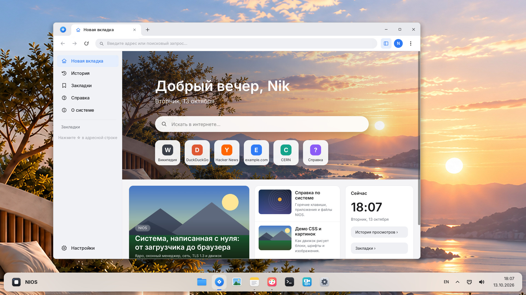The height and width of the screenshot is (295, 526).
Task: Click the browser logo icon left of the tab
Action: pos(63,29)
